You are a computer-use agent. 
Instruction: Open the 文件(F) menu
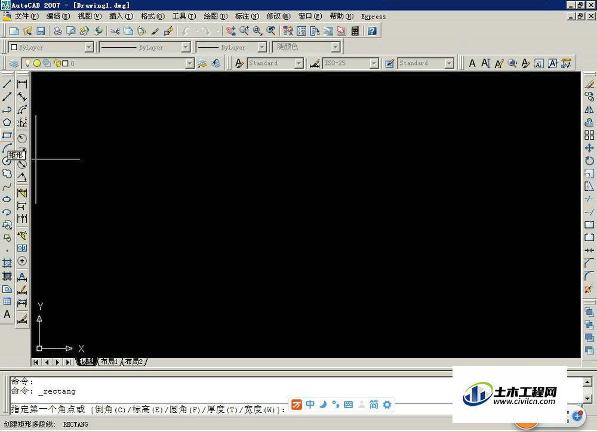pos(27,16)
